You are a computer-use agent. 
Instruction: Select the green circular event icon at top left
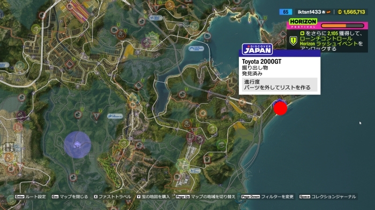click(x=36, y=29)
